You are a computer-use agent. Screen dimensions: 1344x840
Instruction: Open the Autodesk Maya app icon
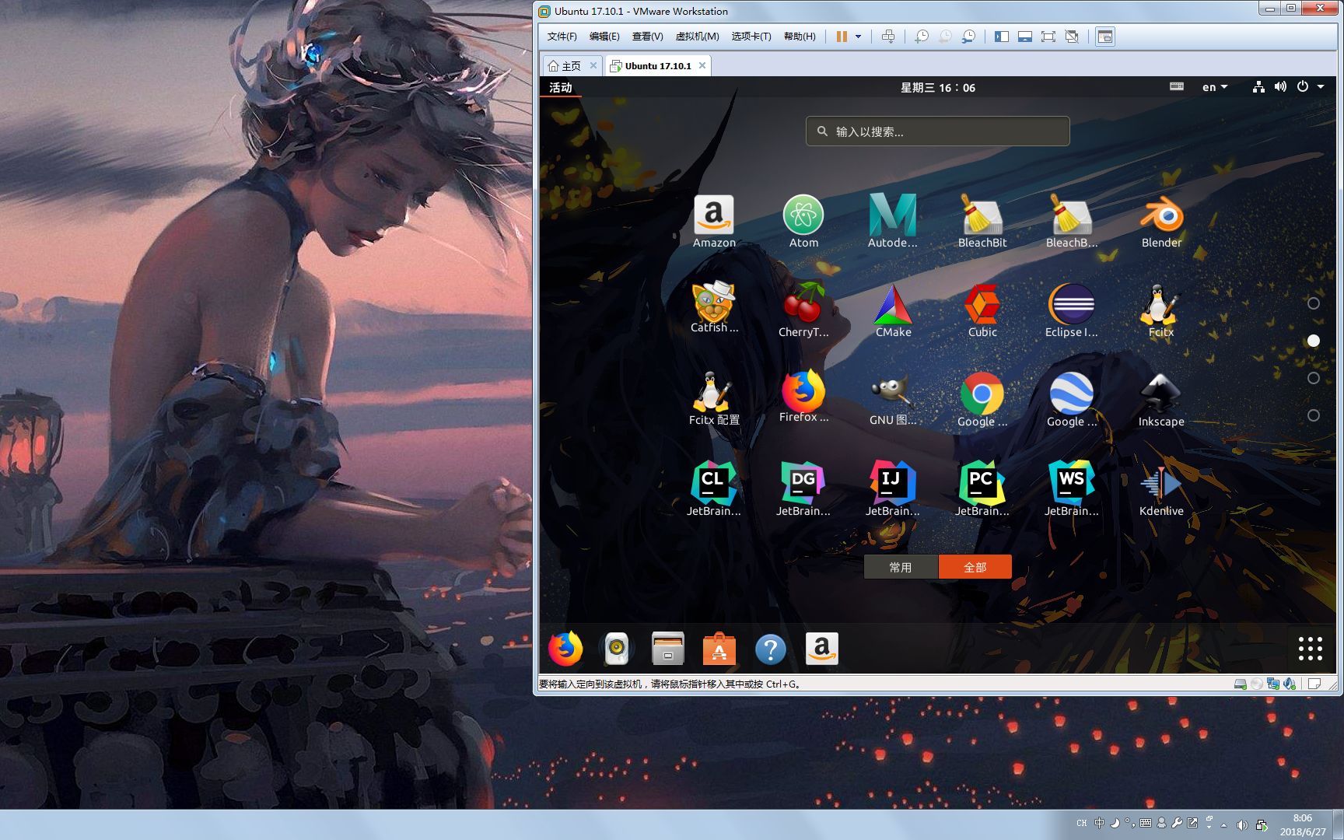(x=893, y=215)
